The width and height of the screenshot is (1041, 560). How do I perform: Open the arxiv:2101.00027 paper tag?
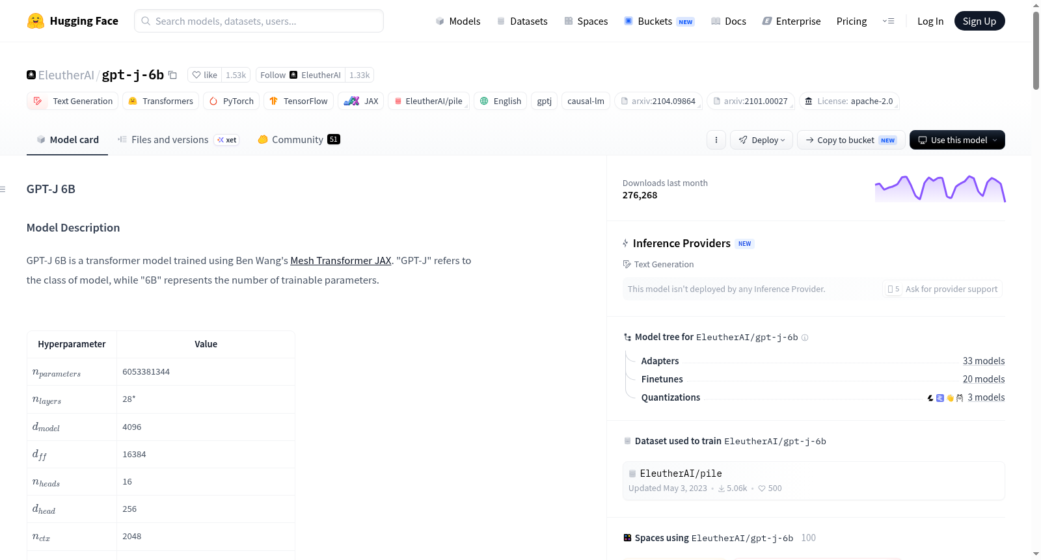(x=751, y=101)
